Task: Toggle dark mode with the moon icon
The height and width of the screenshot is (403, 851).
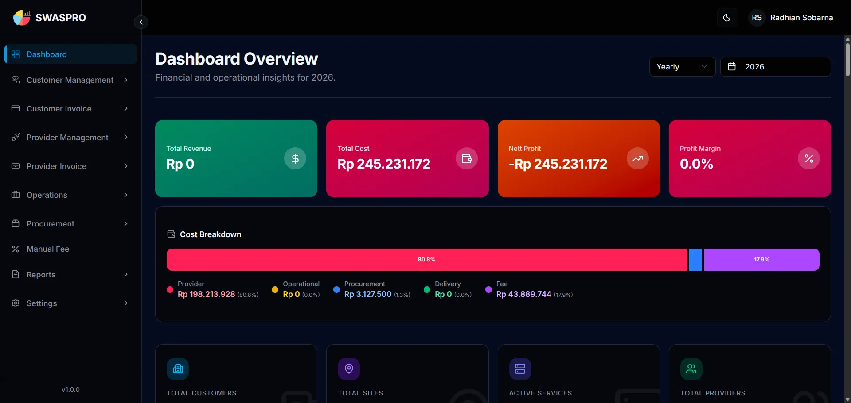Action: click(727, 18)
